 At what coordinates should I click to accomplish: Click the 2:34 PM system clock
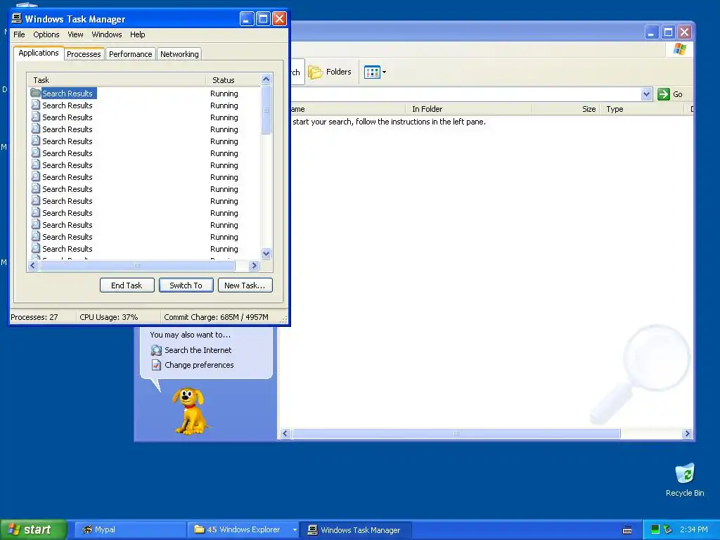(693, 529)
